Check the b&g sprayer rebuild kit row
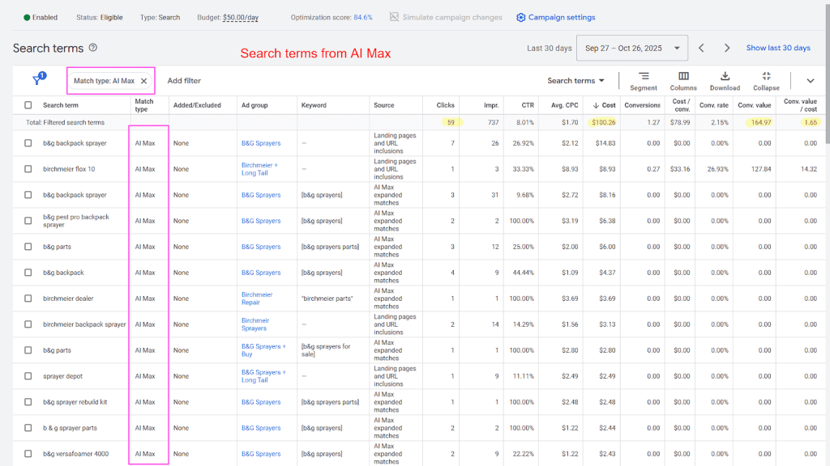The width and height of the screenshot is (830, 466). [x=28, y=402]
